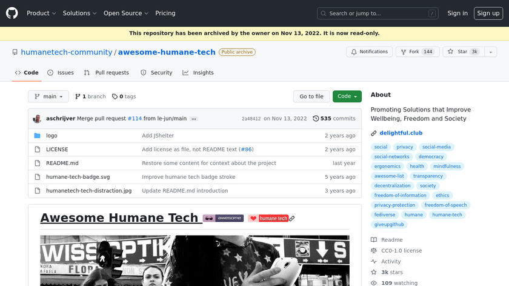
Task: Click the search magnifier icon
Action: click(324, 13)
